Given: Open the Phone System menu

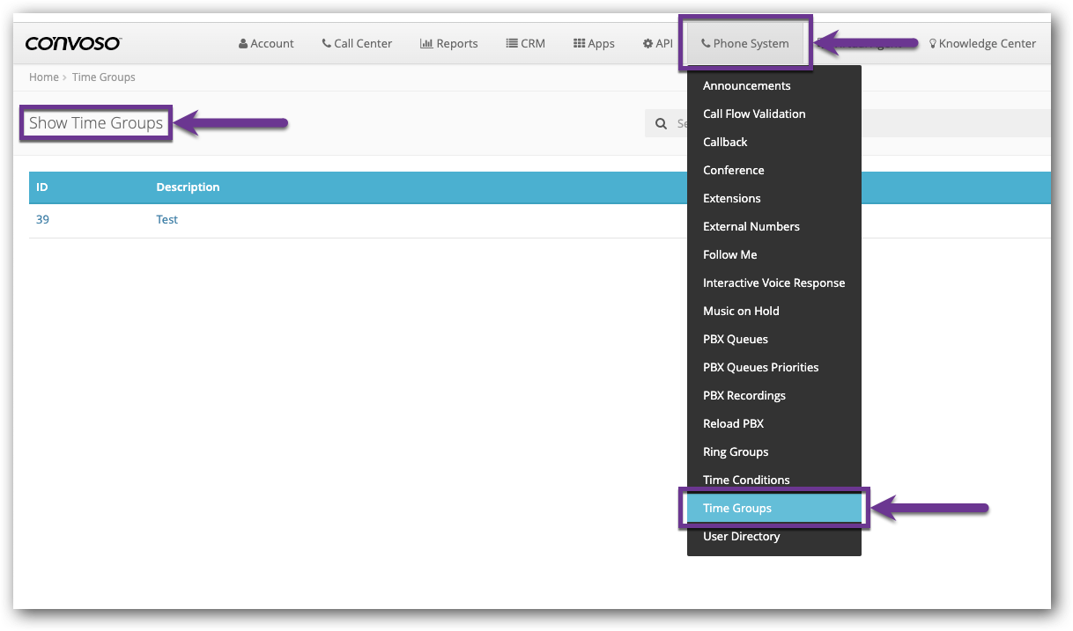Looking at the screenshot, I should pos(745,43).
